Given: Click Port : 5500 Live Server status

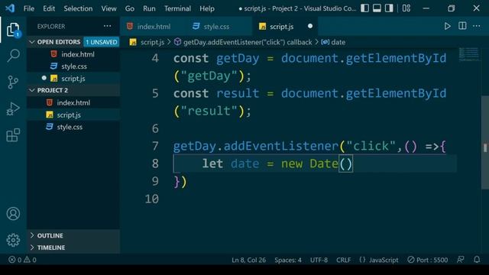Looking at the screenshot, I should pos(428,260).
